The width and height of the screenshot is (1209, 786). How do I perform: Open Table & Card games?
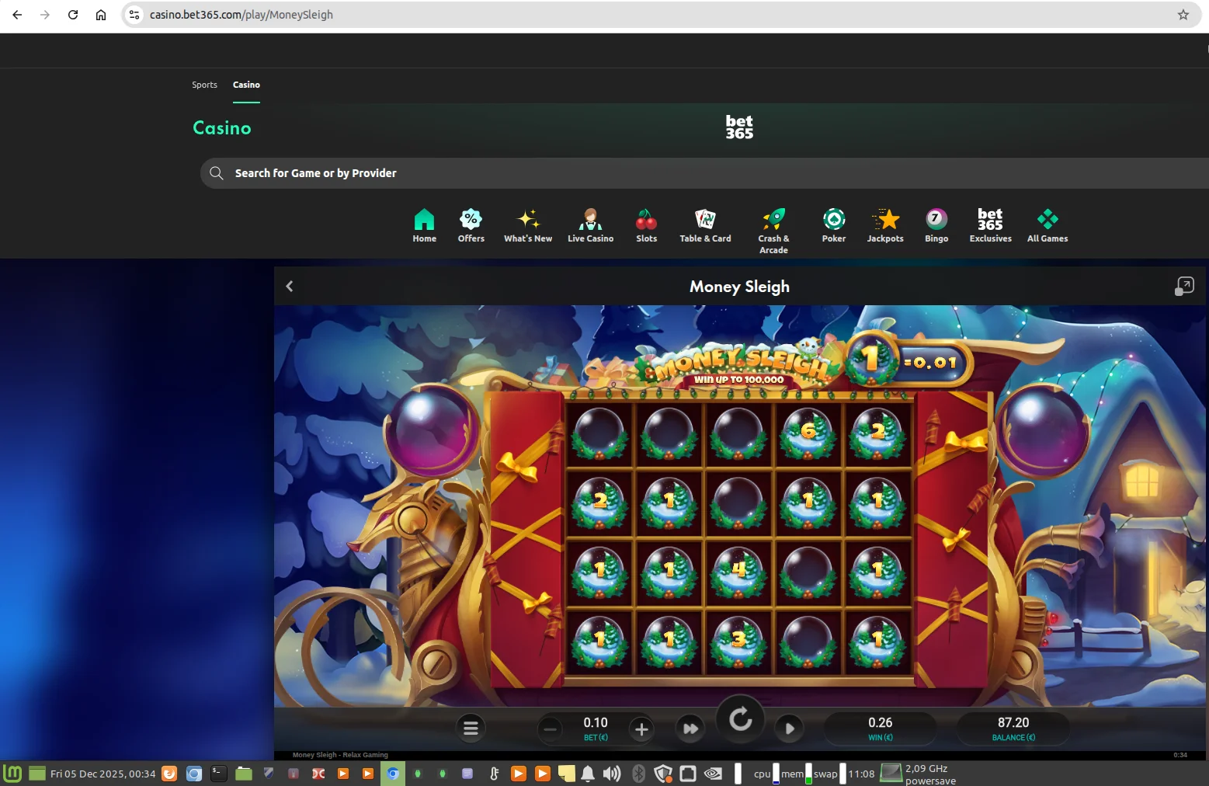click(705, 226)
